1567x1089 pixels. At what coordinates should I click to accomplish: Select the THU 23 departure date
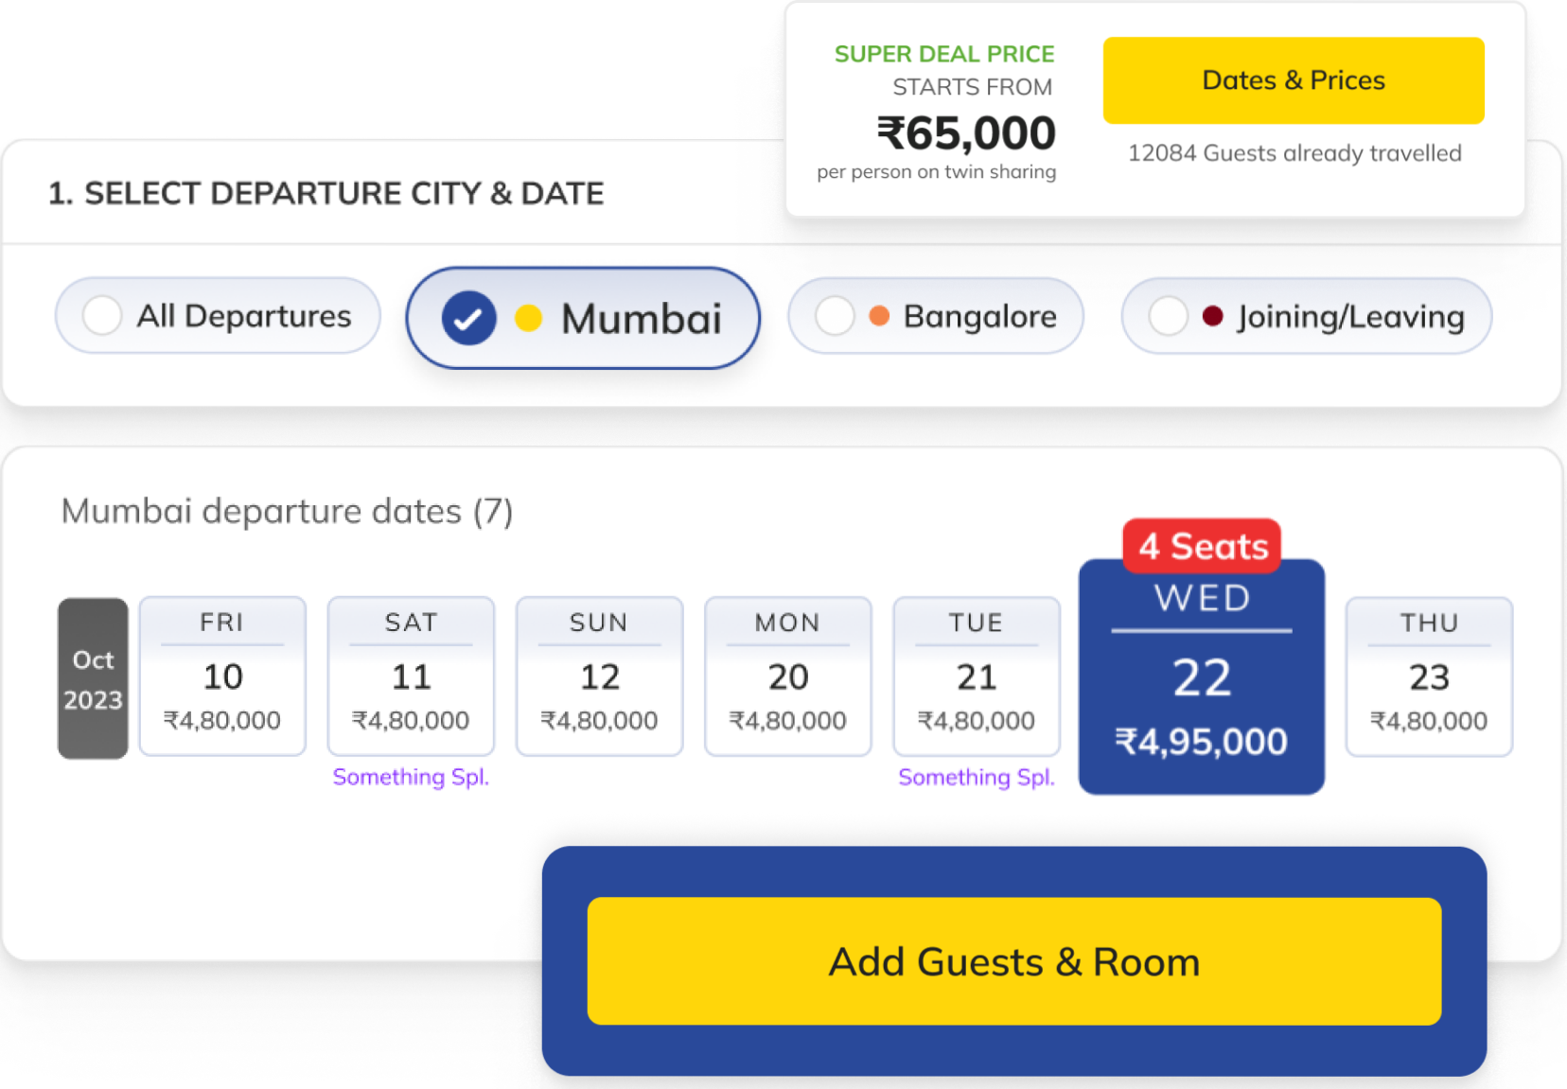pyautogui.click(x=1429, y=676)
